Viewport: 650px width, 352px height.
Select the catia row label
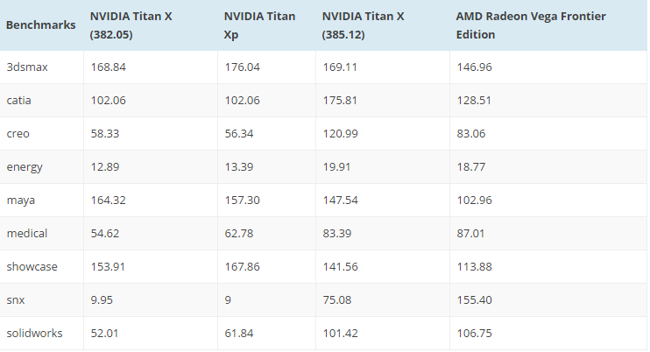click(x=18, y=100)
